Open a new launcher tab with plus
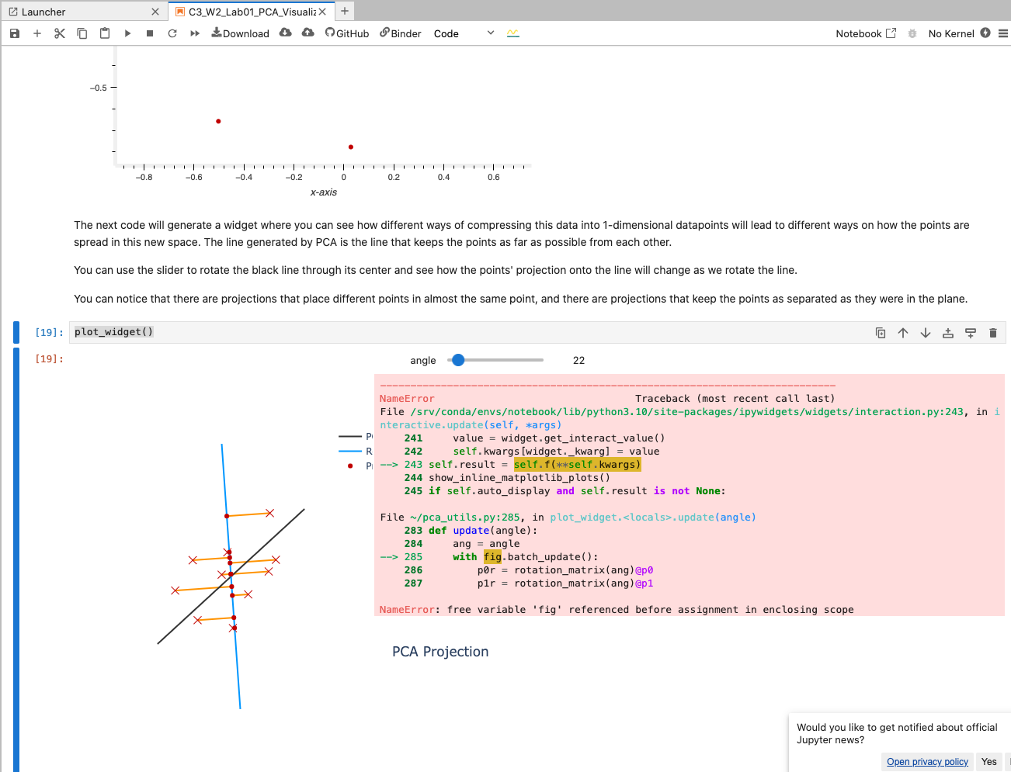 coord(345,11)
